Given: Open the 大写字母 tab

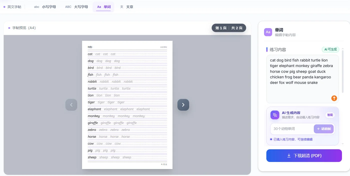Looking at the screenshot, I should click(x=76, y=7).
